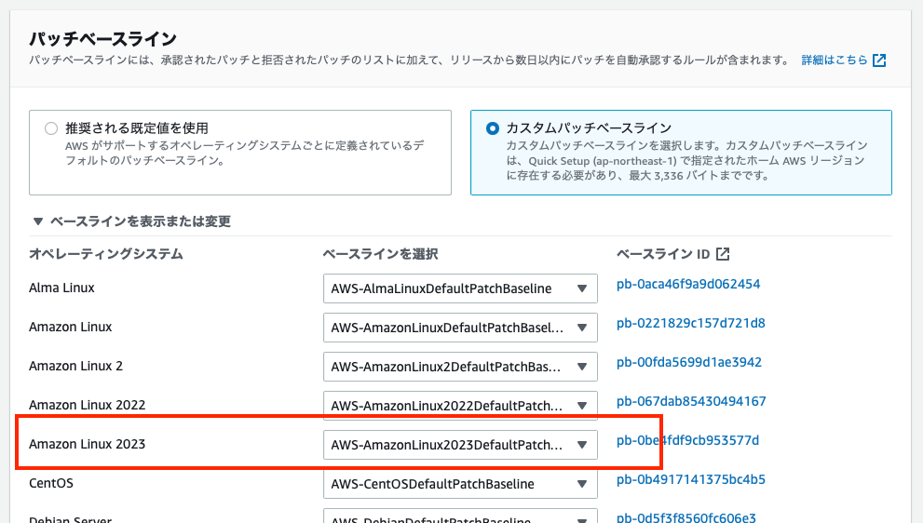Open the Amazon Linux 2023 baseline dropdown
The width and height of the screenshot is (923, 523).
tap(460, 445)
